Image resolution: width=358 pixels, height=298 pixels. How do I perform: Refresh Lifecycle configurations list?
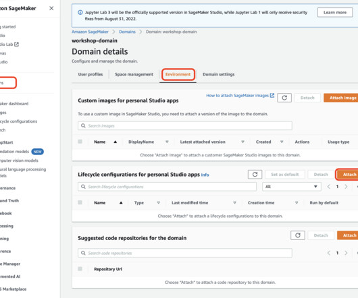pyautogui.click(x=255, y=175)
